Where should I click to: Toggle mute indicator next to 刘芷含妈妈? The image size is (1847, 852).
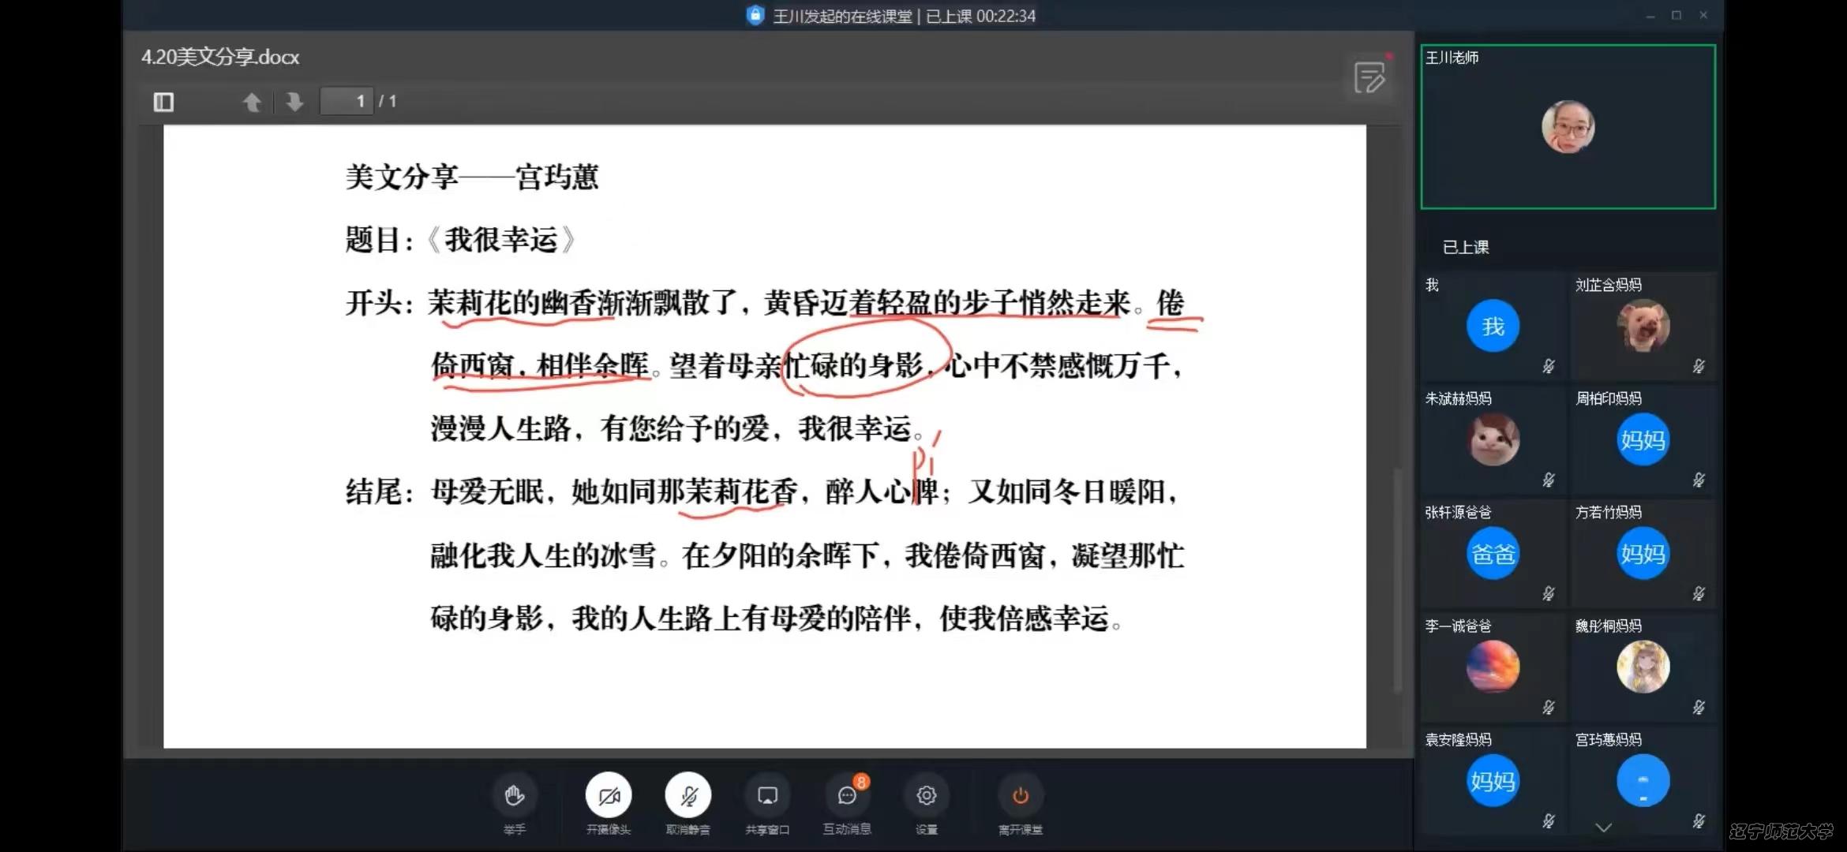1699,366
